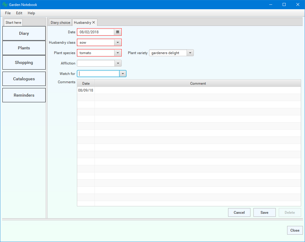Select the 08/09/18 comment row
This screenshot has height=242, width=305.
pyautogui.click(x=188, y=90)
